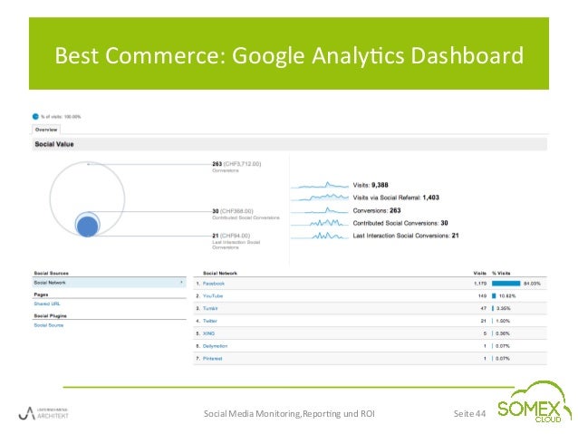Click the Visits via Social Referral sparkline
Viewport: 578px width, 434px height.
coord(320,198)
